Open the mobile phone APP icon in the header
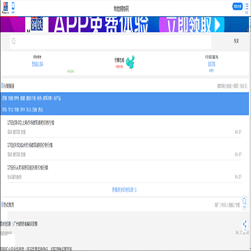This screenshot has height=251, width=251. (13, 8)
